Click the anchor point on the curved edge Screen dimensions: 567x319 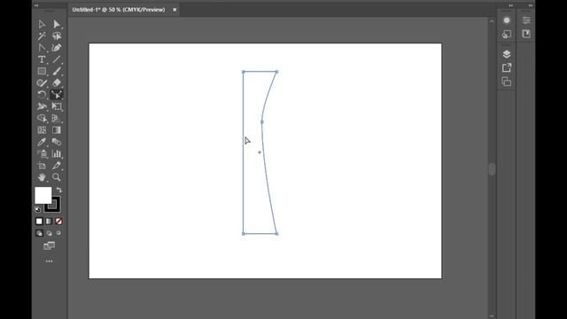[x=262, y=122]
